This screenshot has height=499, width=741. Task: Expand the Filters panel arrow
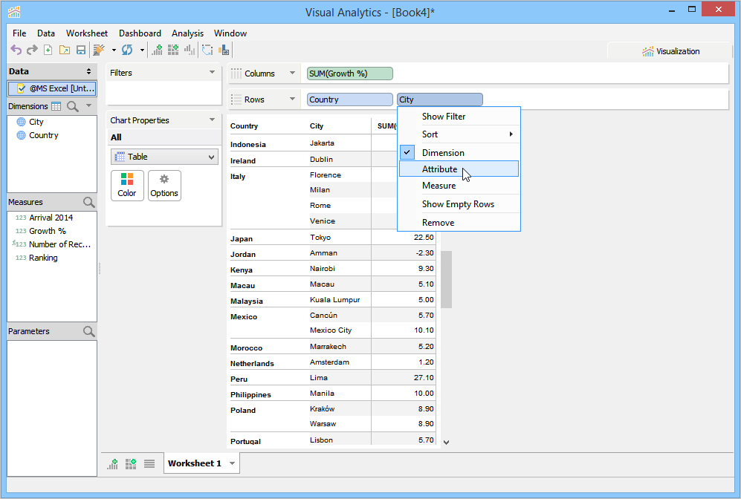pos(212,72)
